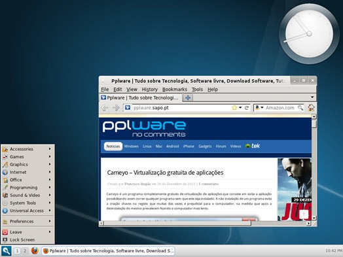Open the Firefox Edit menu

click(117, 90)
